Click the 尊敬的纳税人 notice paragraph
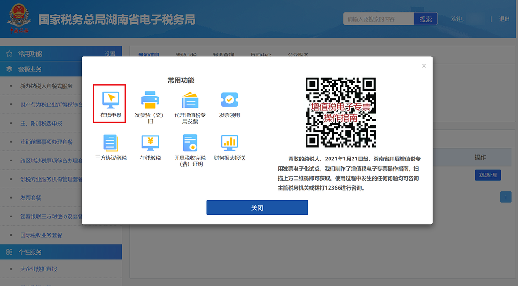This screenshot has width=518, height=286. coord(349,173)
